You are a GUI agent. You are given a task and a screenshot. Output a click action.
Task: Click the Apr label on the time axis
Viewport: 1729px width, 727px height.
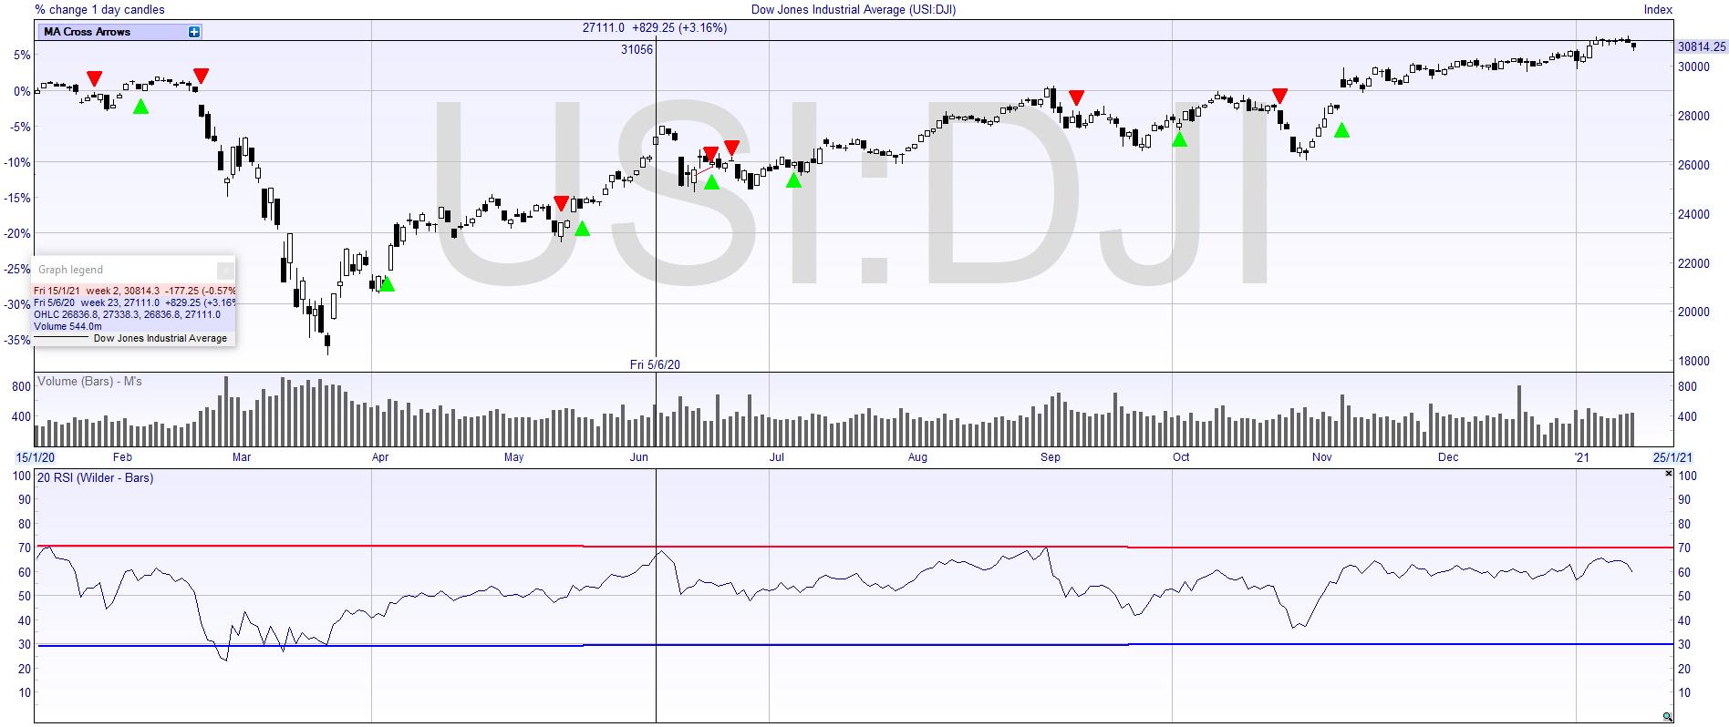380,457
